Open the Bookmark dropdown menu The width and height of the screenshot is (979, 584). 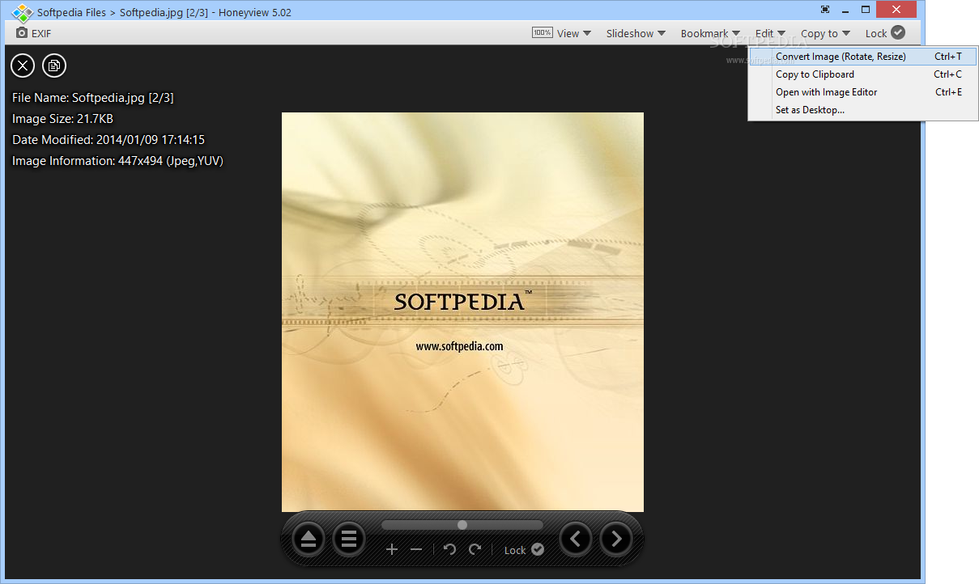click(x=710, y=33)
